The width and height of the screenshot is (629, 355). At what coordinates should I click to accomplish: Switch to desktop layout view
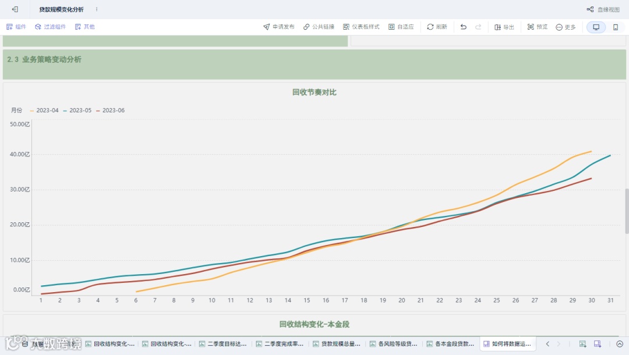coord(596,27)
